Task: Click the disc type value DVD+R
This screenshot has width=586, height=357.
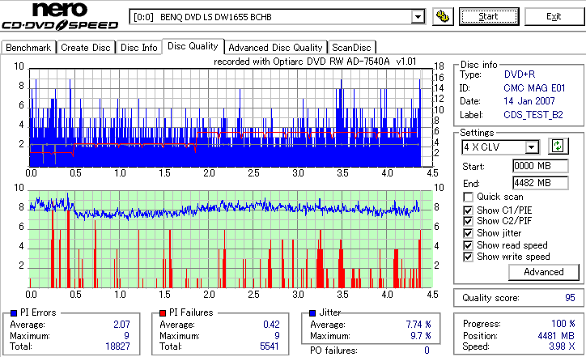Action: click(520, 74)
